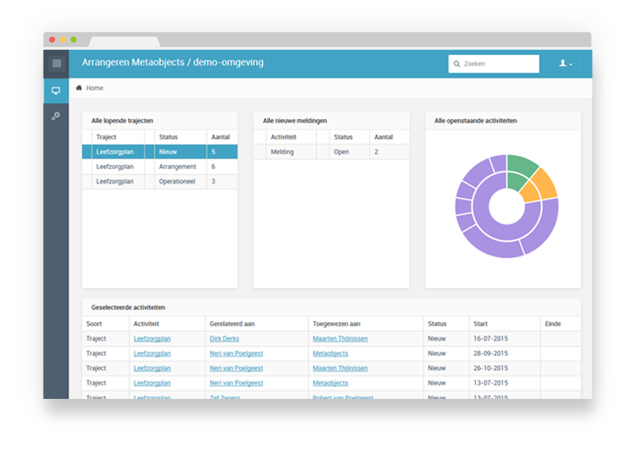Screen dimensions: 642x461
Task: Click the Soort column header
Action: (94, 324)
